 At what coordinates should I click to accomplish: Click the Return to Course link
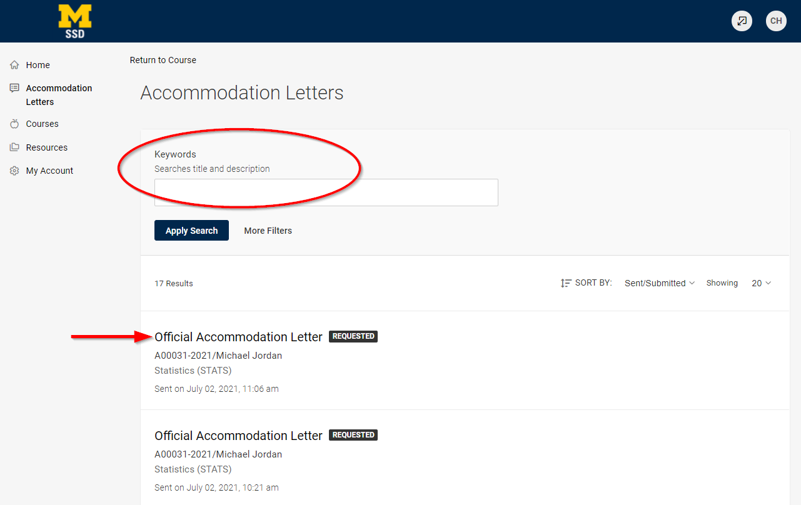coord(163,59)
